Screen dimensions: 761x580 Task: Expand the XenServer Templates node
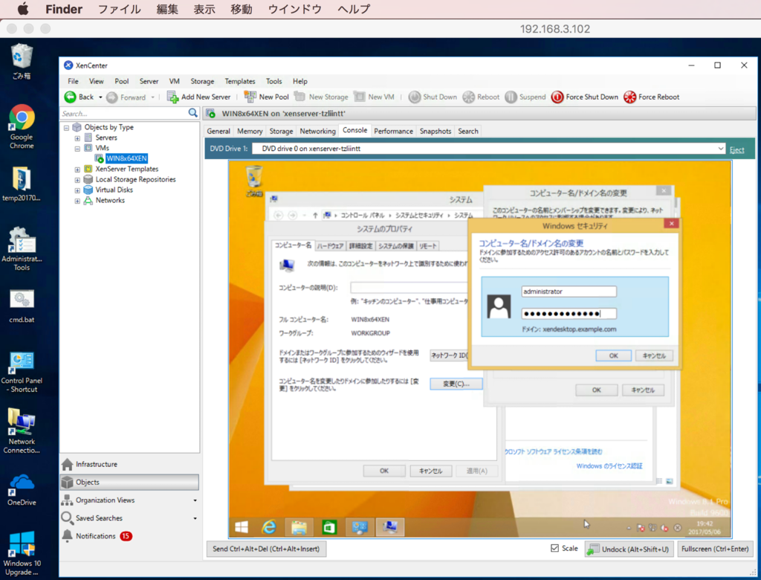77,170
